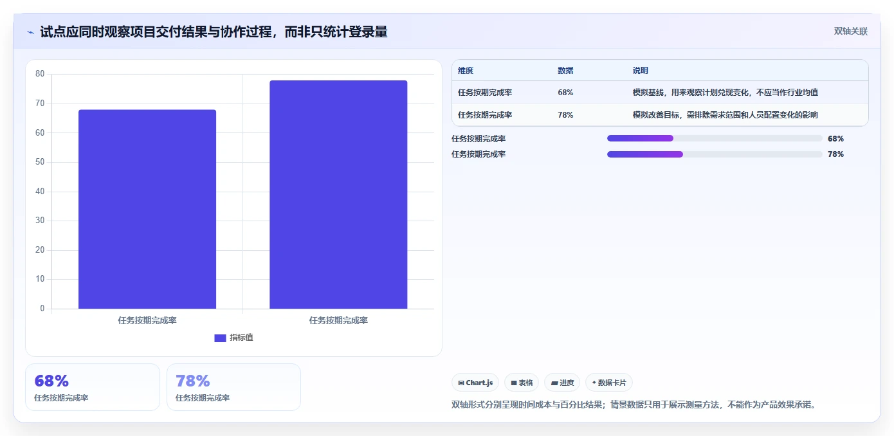Click the 说明 column header
This screenshot has width=894, height=436.
[x=641, y=71]
